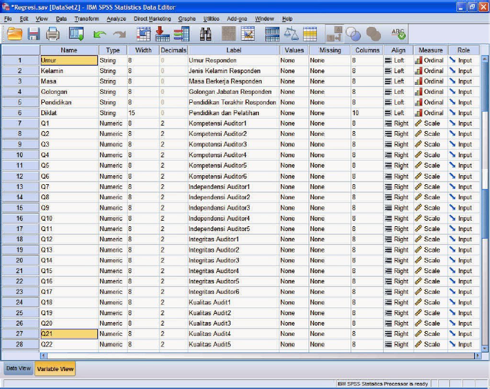Screen dimensions: 490x389
Task: Save the dataset using the floppy disk icon
Action: pos(33,34)
